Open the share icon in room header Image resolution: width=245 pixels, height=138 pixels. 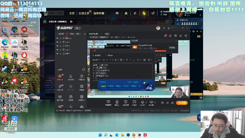pos(186,36)
